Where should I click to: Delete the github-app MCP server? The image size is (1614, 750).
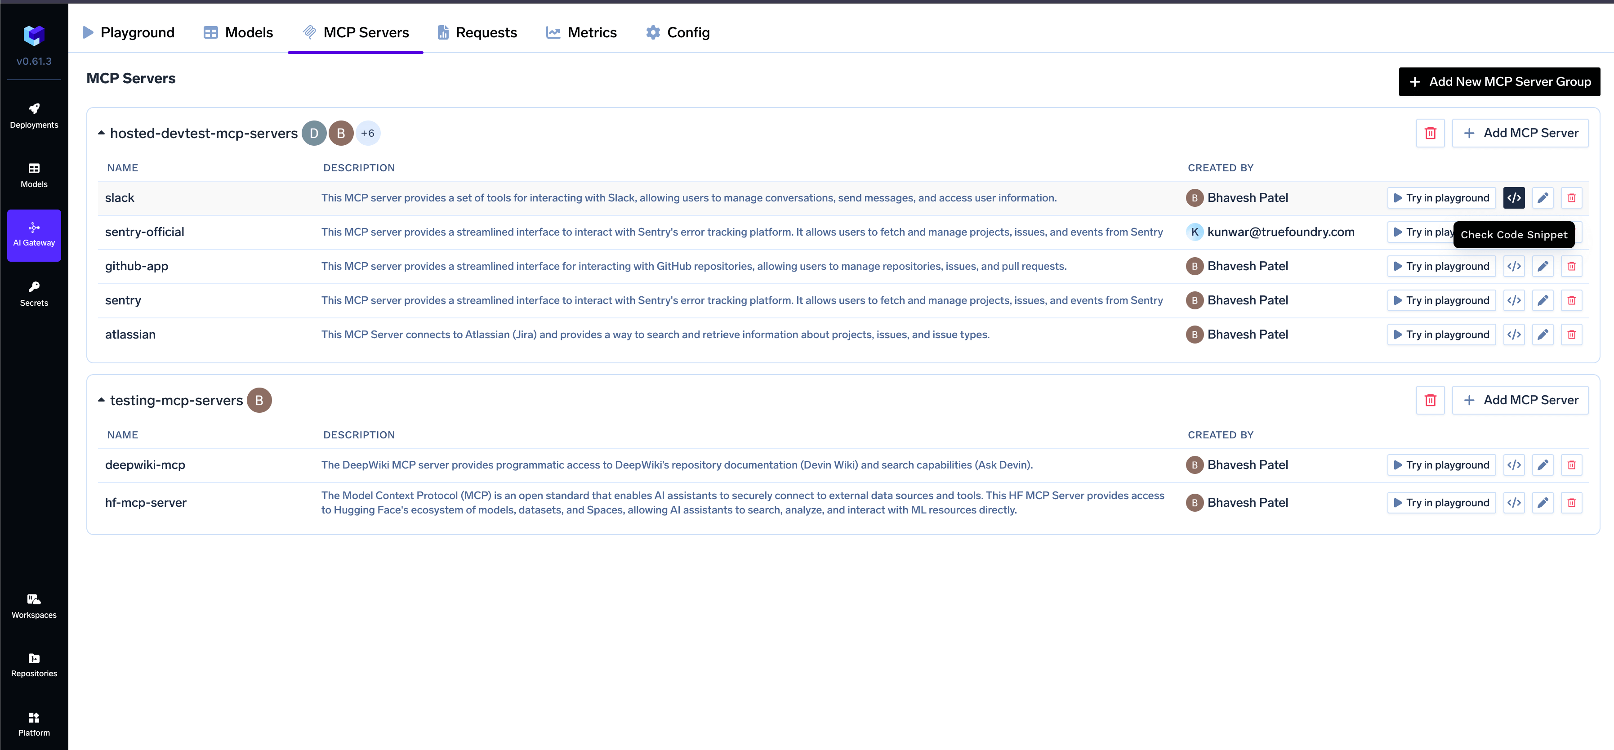(1571, 266)
